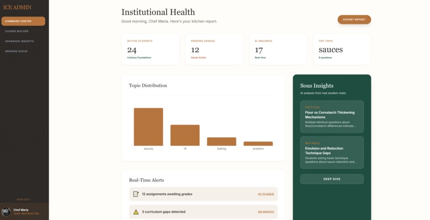Image resolution: width=430 pixels, height=220 pixels.
Task: Open the Emulsion and Reduction Technique Gaps insight
Action: (x=332, y=153)
